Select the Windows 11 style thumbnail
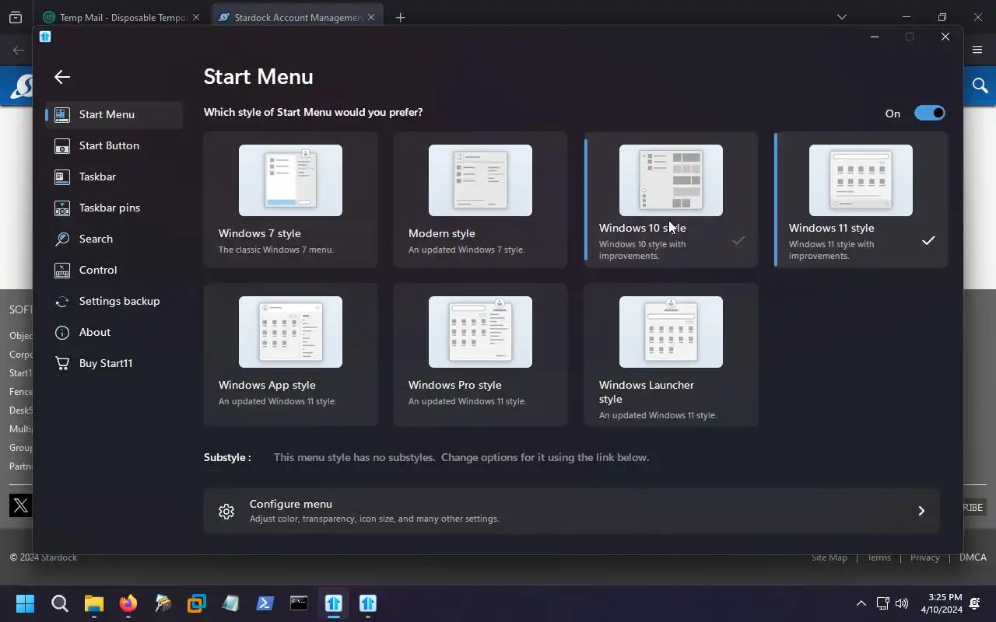Viewport: 996px width, 622px height. (861, 180)
